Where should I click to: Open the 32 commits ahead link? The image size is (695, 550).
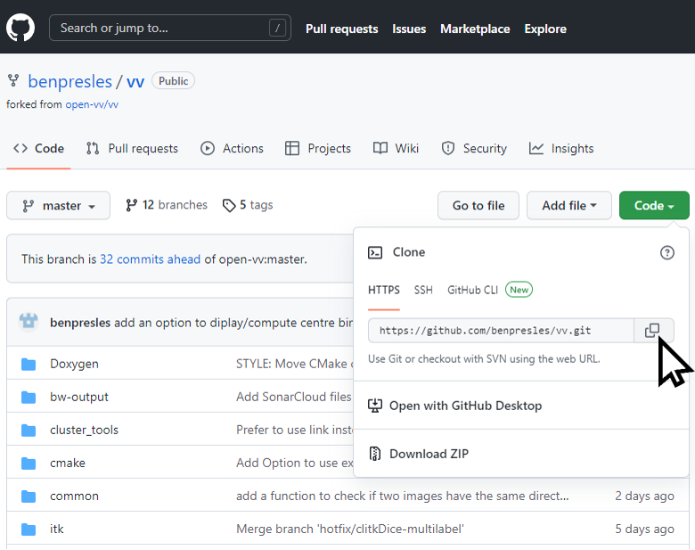coord(151,259)
